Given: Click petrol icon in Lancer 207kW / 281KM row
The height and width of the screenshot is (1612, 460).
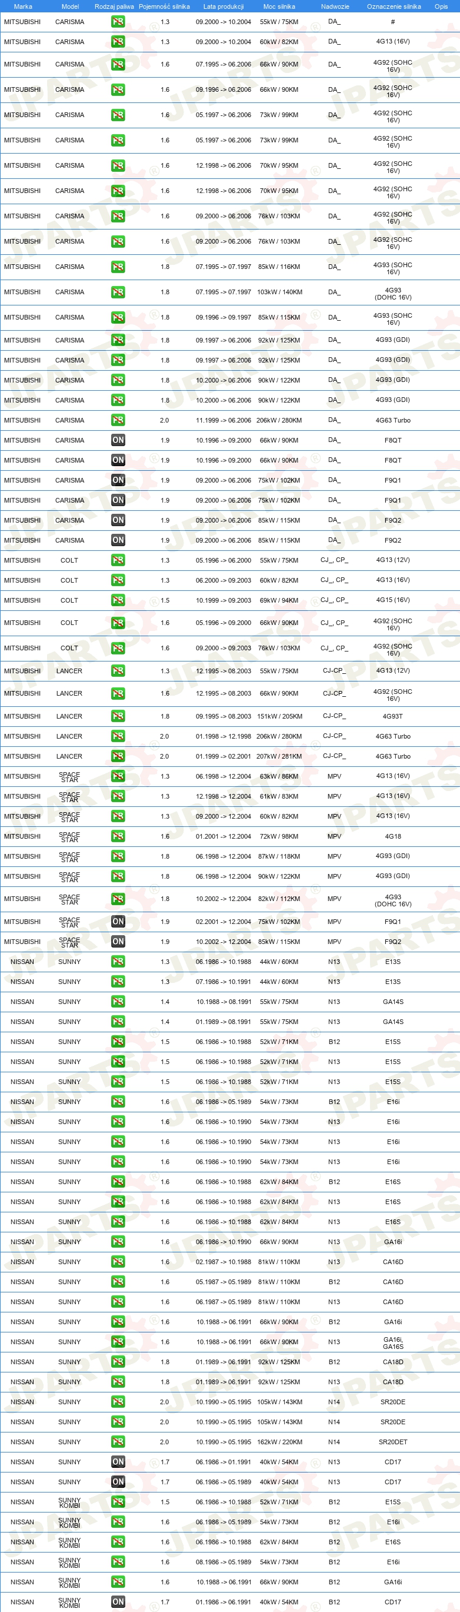Looking at the screenshot, I should click(118, 756).
